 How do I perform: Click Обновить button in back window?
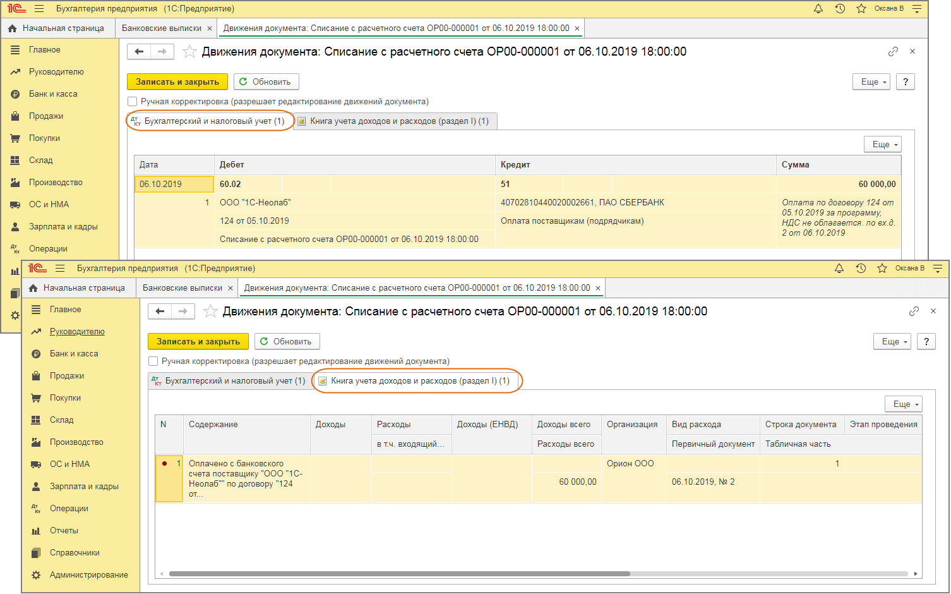(266, 82)
